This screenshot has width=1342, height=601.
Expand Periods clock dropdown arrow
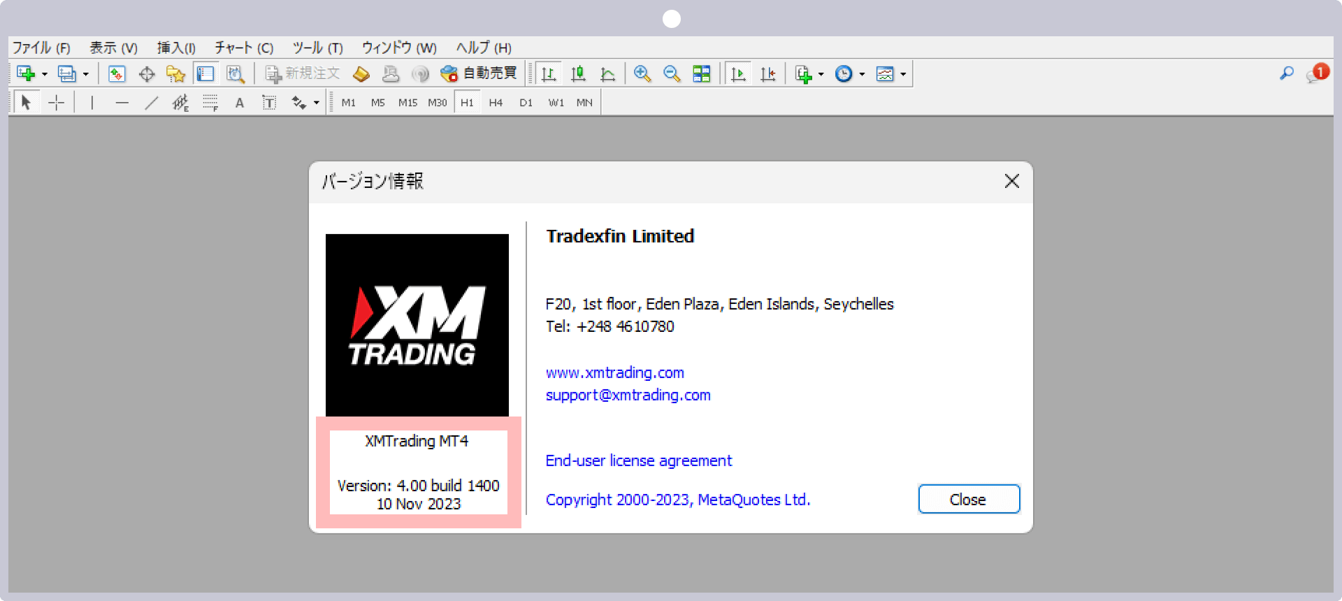tap(862, 74)
